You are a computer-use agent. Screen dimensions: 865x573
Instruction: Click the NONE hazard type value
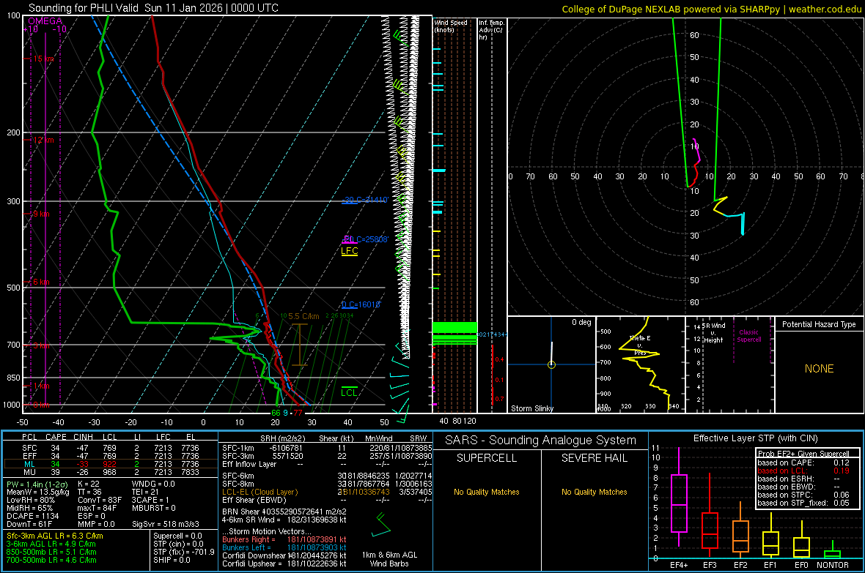coord(819,369)
